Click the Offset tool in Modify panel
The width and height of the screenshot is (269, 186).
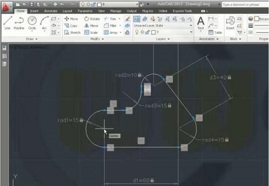click(x=127, y=32)
